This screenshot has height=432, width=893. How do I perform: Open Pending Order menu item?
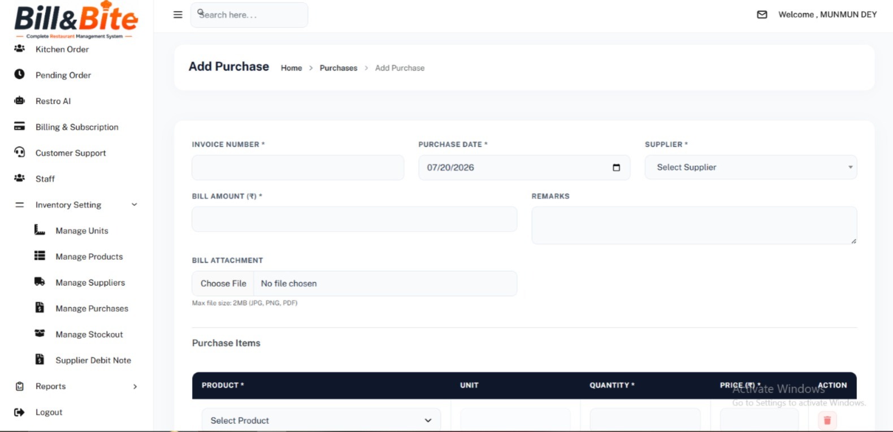(63, 75)
